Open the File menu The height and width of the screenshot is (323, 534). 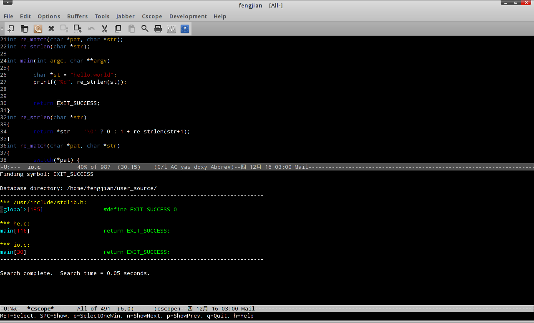click(8, 16)
